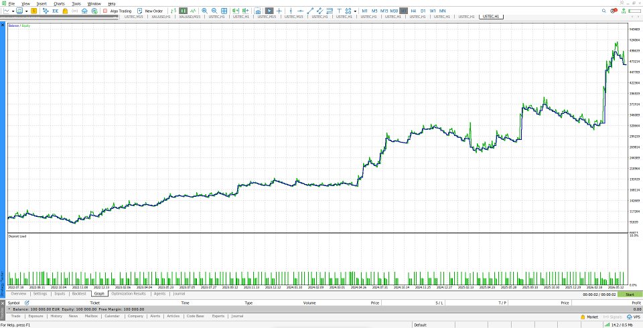643x328 pixels.
Task: Select the M1 timeframe
Action: pyautogui.click(x=364, y=11)
